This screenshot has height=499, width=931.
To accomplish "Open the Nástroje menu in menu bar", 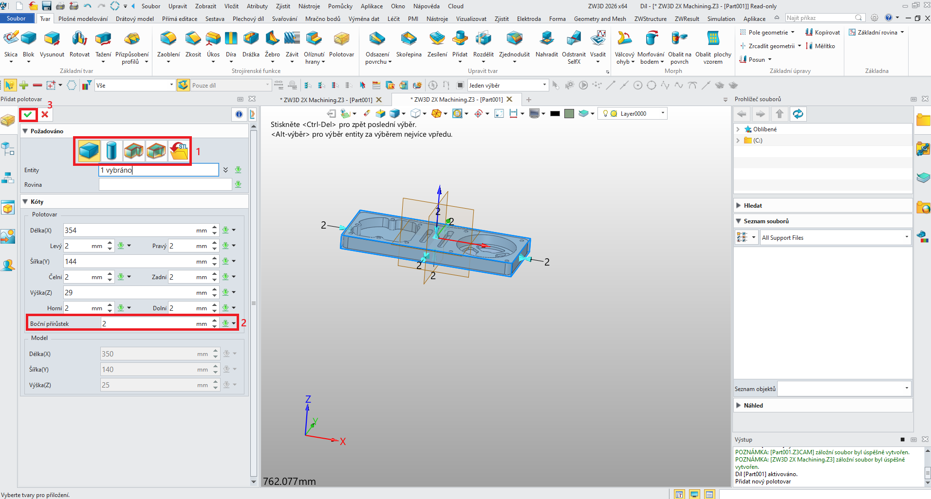I will (309, 6).
